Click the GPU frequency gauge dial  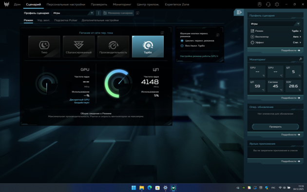tap(47, 83)
